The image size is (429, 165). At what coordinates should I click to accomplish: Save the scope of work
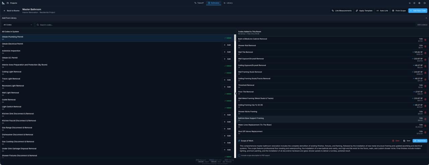[407, 141]
